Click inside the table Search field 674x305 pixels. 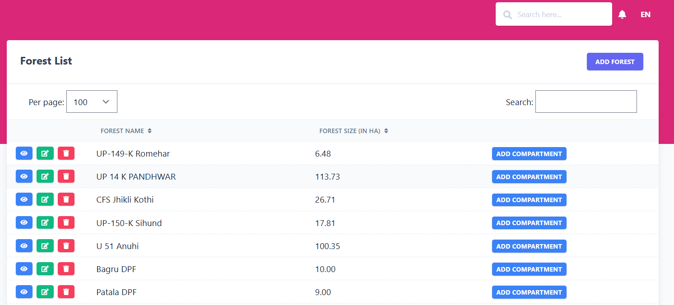click(586, 102)
